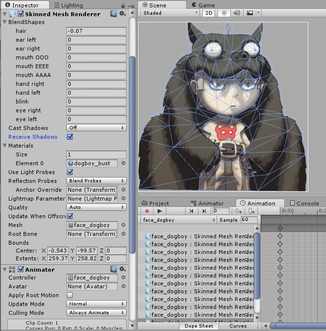Image resolution: width=326 pixels, height=331 pixels.
Task: Switch to the Console tab
Action: (304, 204)
